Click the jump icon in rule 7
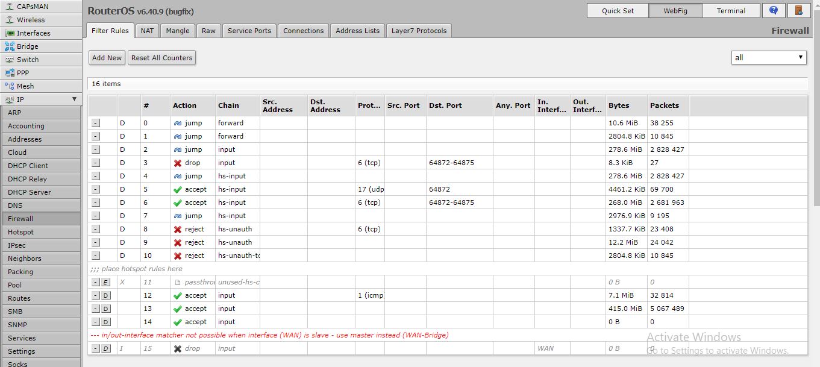The width and height of the screenshot is (820, 367). [178, 216]
